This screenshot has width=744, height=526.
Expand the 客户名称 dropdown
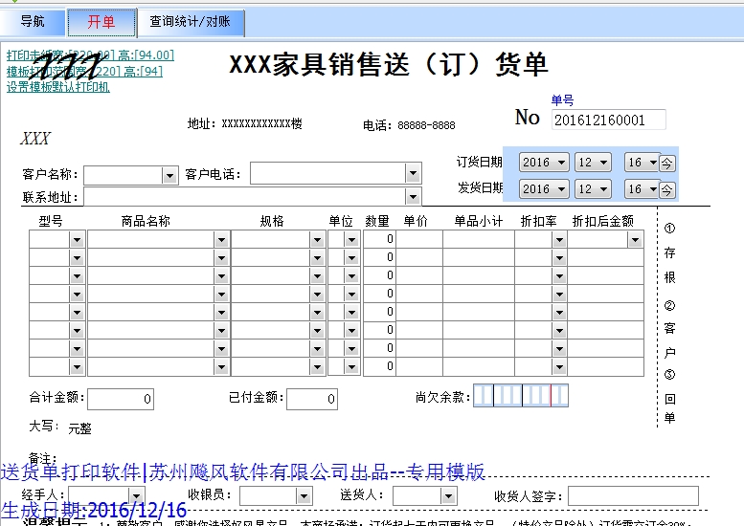(169, 176)
